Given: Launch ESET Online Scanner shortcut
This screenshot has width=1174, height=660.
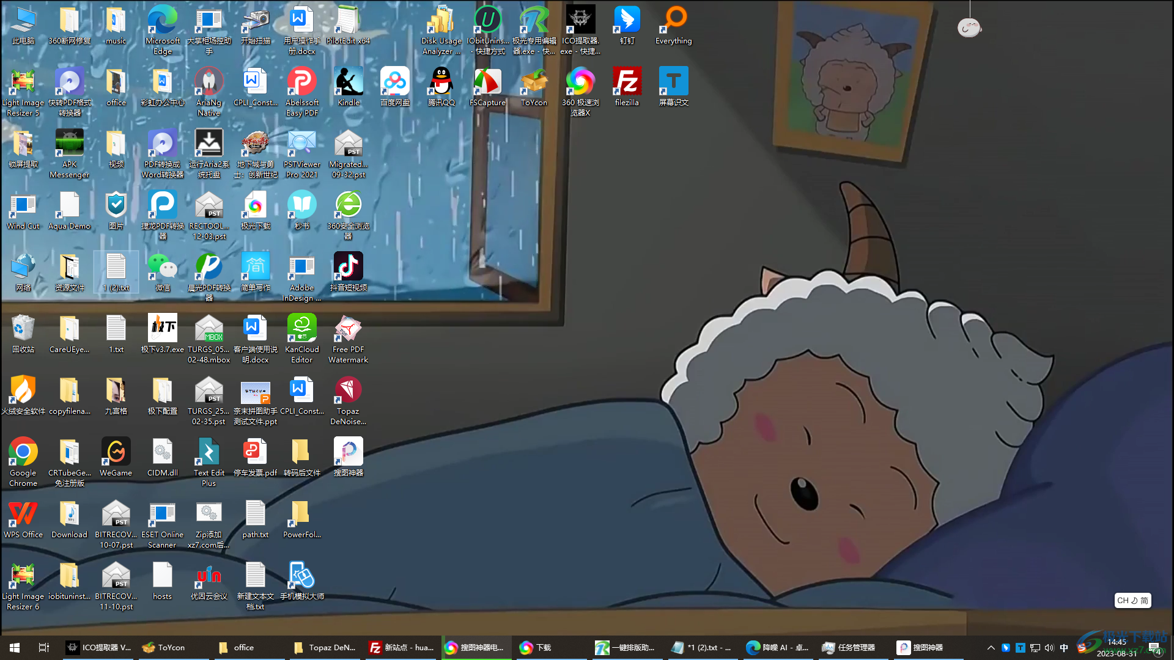Looking at the screenshot, I should [x=162, y=524].
